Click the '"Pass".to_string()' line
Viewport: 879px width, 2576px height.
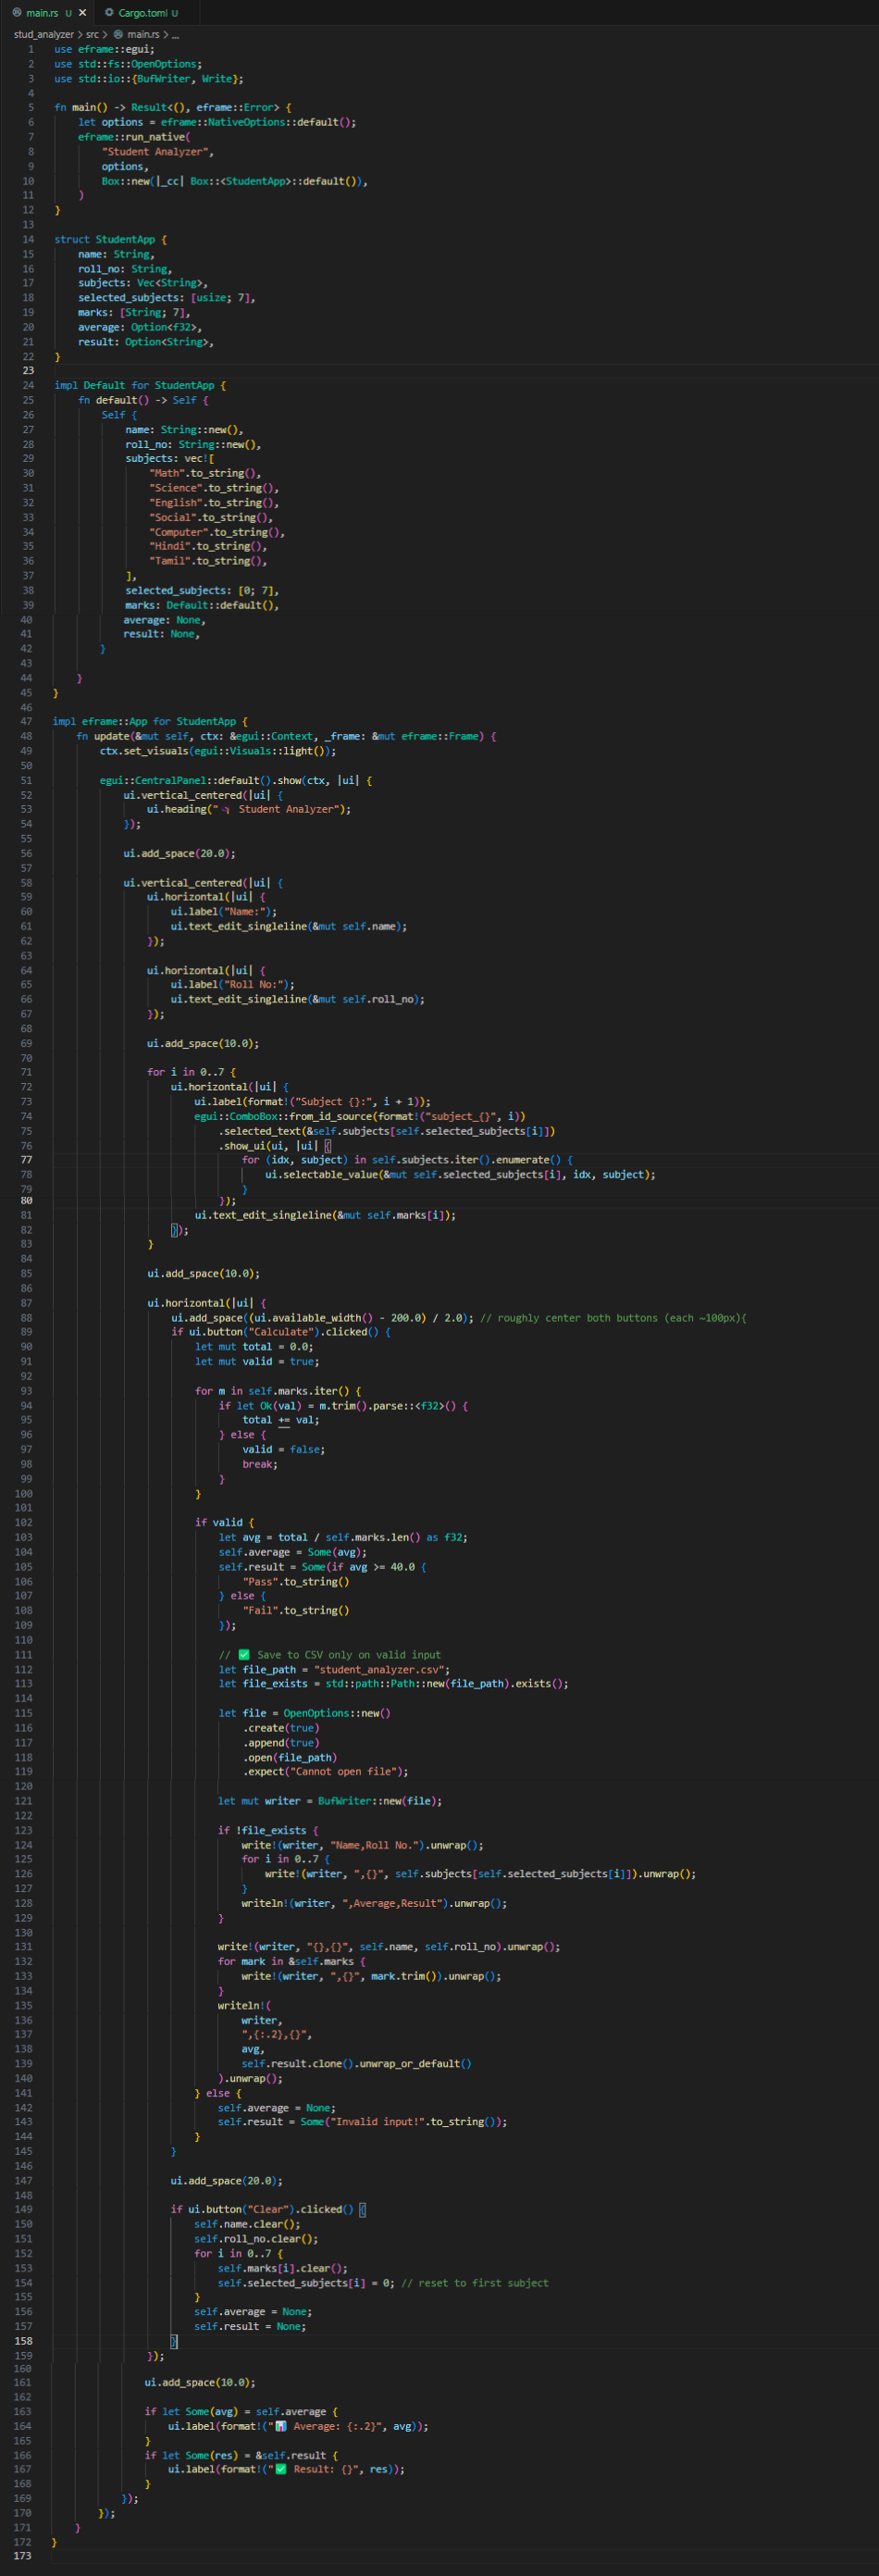tap(296, 1582)
